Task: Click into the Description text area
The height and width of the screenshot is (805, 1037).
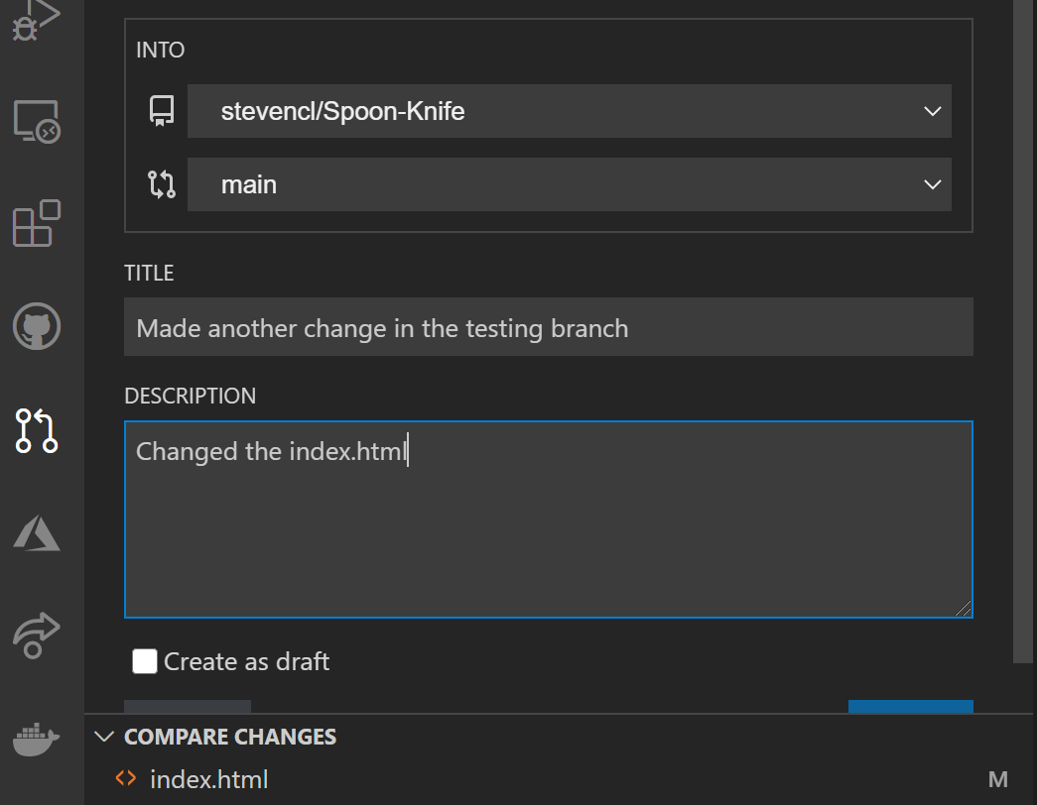Action: tap(548, 519)
